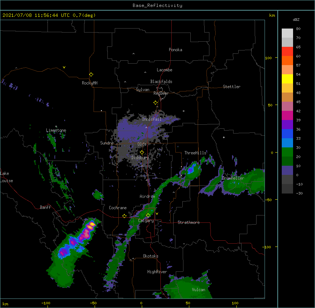Click the Vulcan town label
The image size is (315, 308).
pyautogui.click(x=198, y=290)
